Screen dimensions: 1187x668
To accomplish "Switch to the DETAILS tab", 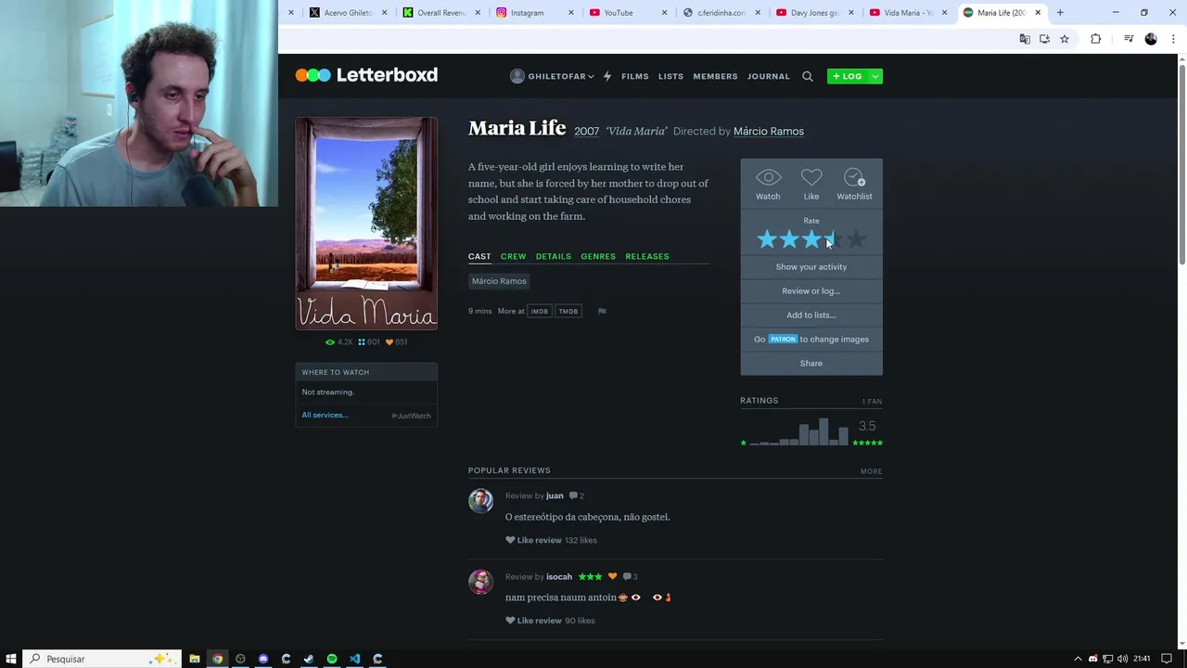I will 553,256.
